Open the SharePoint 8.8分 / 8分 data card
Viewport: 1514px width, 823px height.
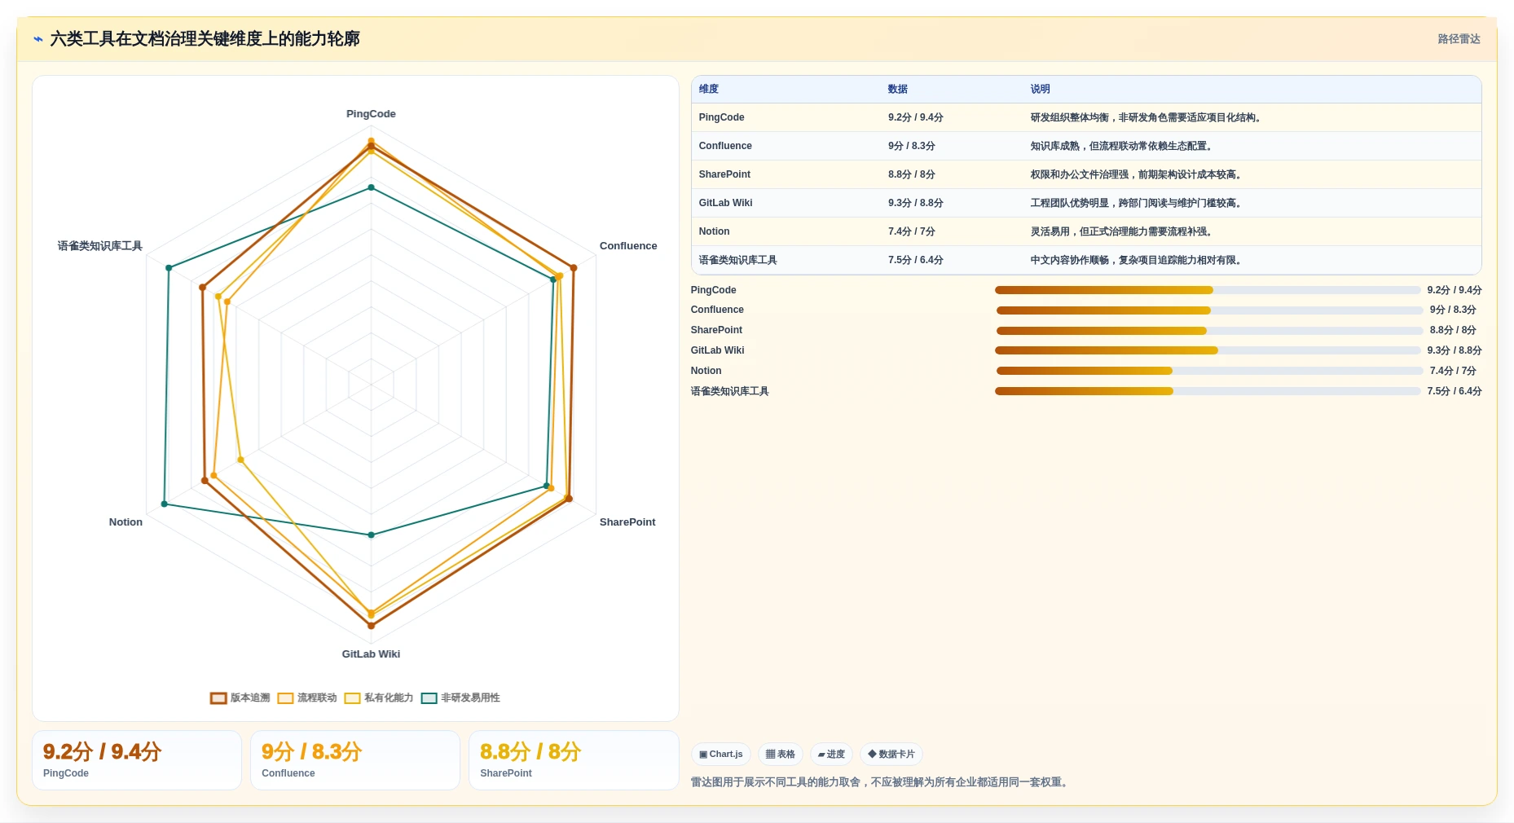574,760
